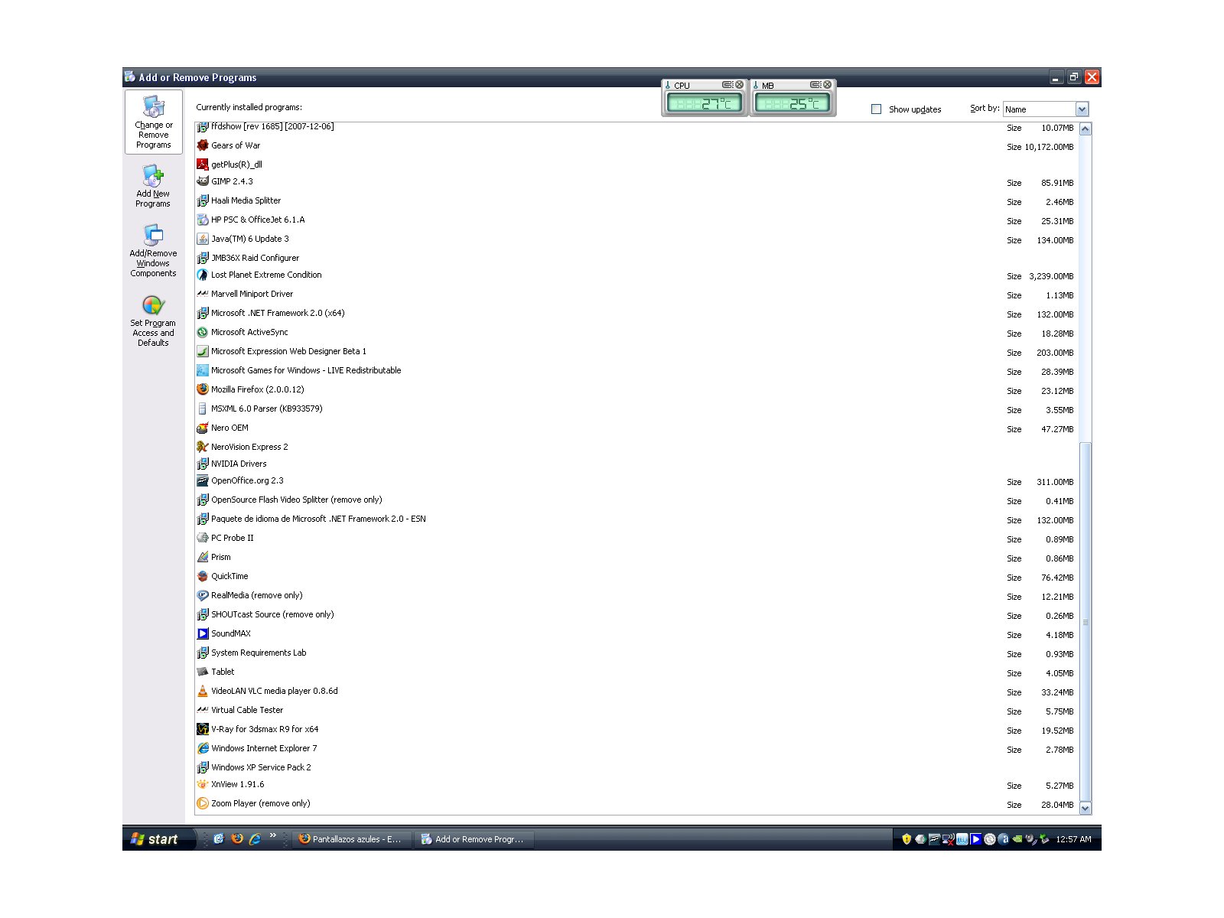
Task: Click the scrollbar down arrow
Action: point(1085,808)
